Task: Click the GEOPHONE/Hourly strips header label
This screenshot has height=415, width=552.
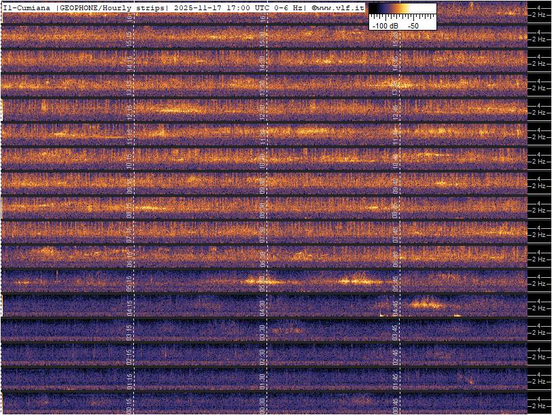Action: click(x=114, y=8)
